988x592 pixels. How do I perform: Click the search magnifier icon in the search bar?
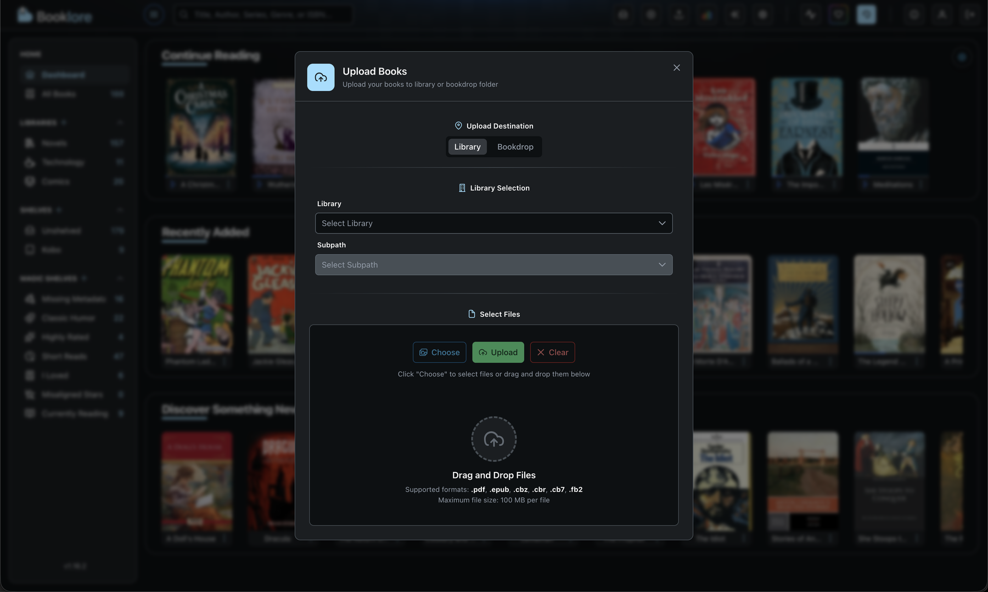(x=183, y=14)
